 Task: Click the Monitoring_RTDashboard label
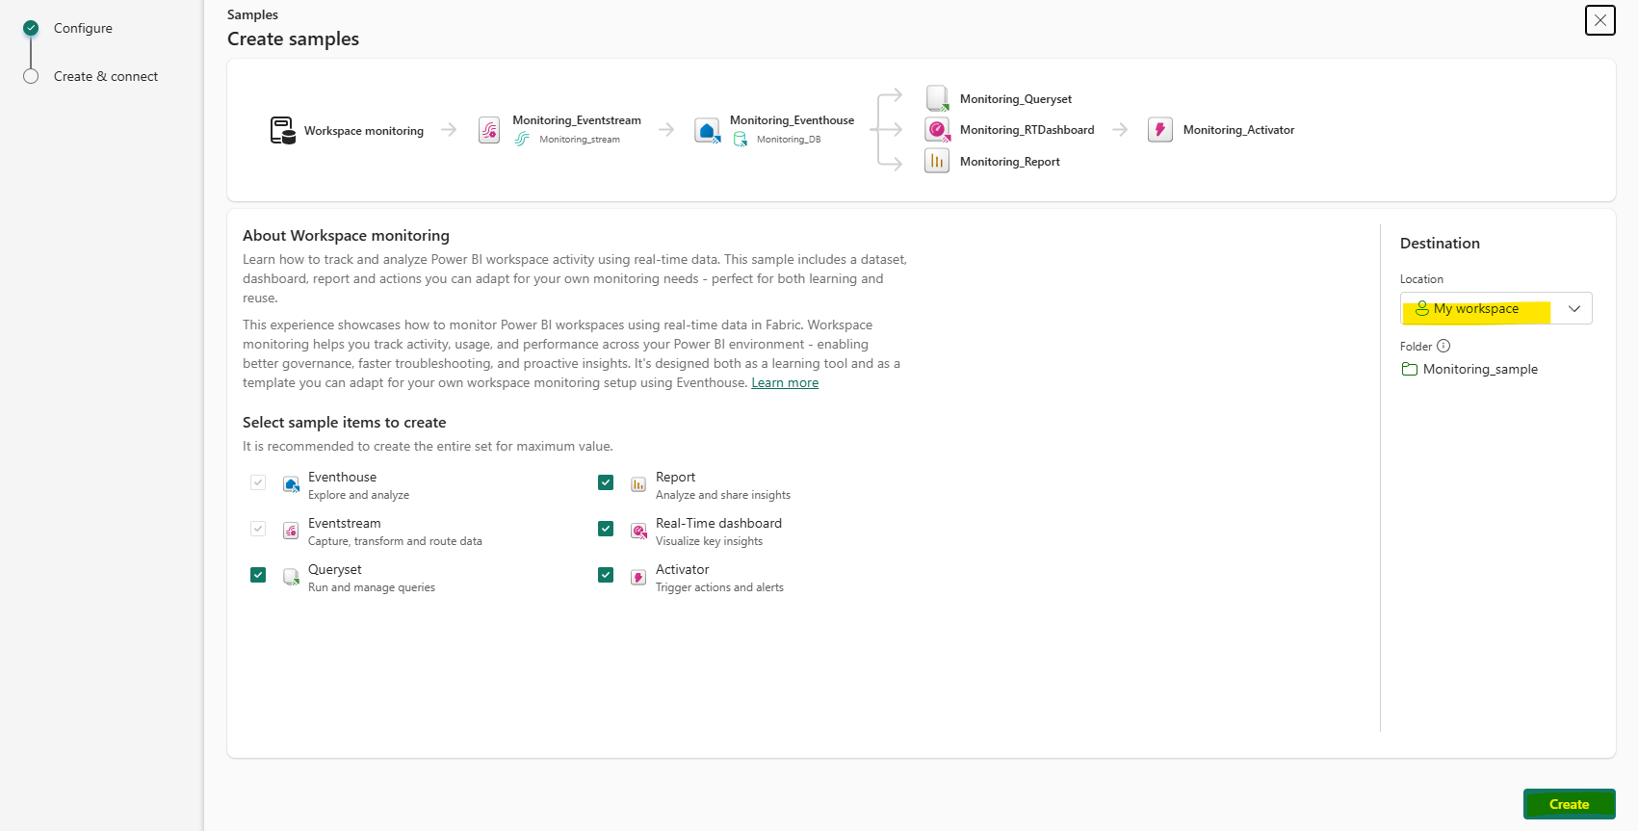click(x=1027, y=130)
